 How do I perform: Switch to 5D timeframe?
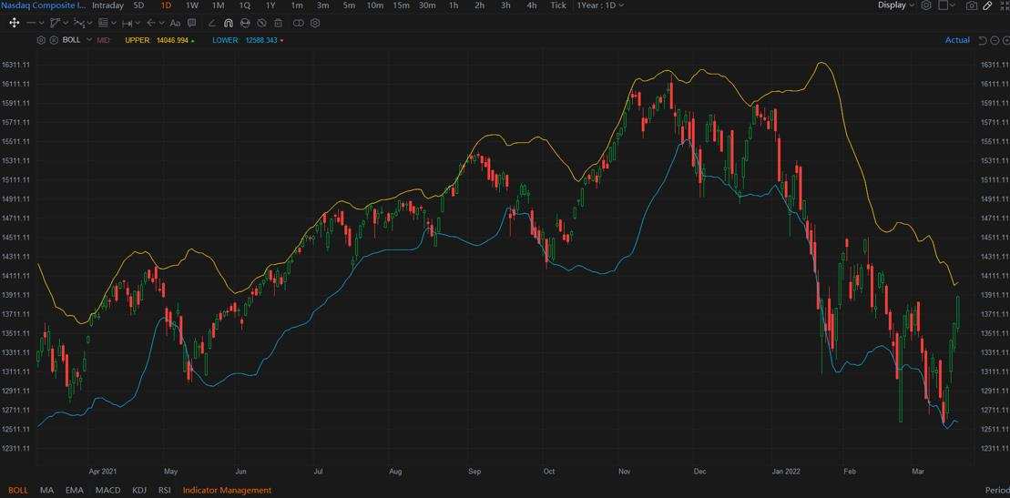138,5
